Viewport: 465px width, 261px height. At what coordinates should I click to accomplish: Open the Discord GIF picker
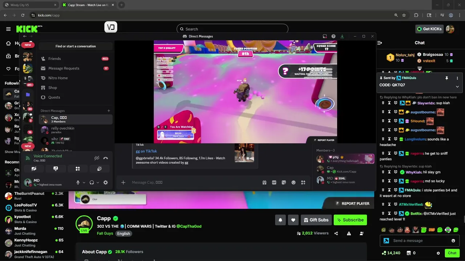pyautogui.click(x=274, y=182)
